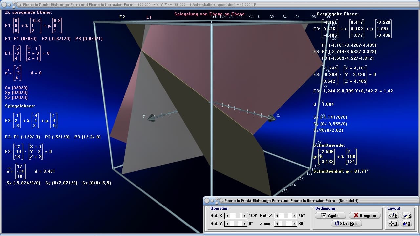
Task: Click the Rot. Z scrollbar thumb
Action: pyautogui.click(x=286, y=216)
